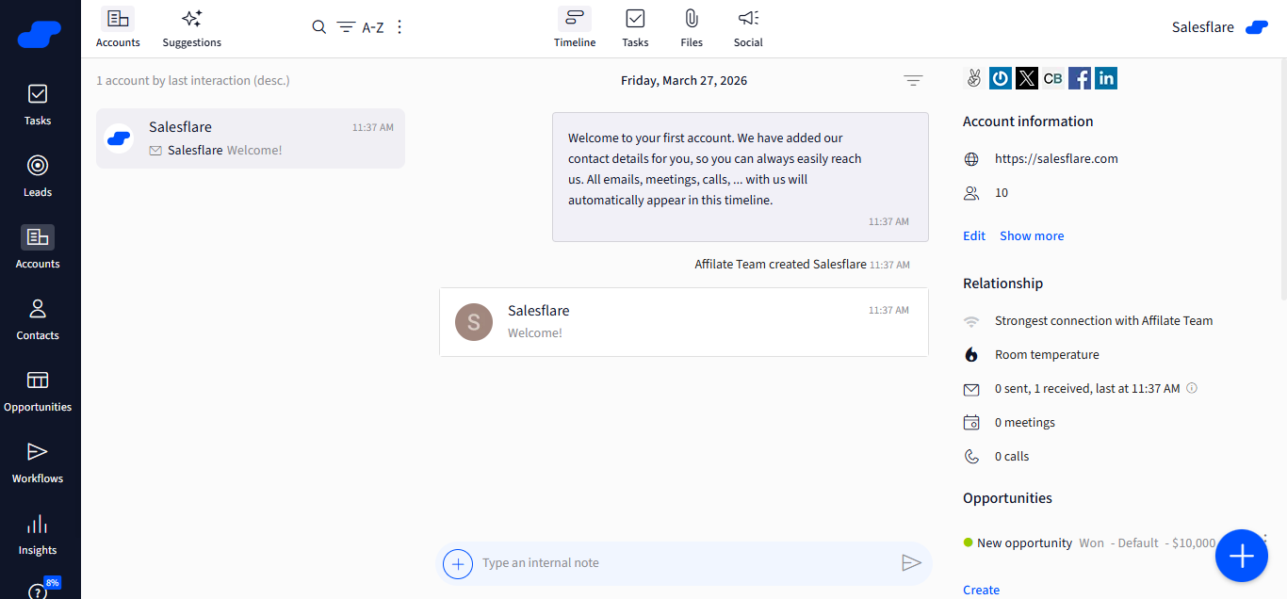Open the A-Z sort options

pyautogui.click(x=373, y=27)
